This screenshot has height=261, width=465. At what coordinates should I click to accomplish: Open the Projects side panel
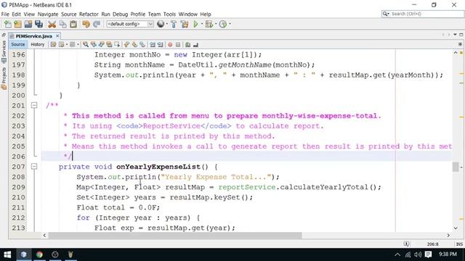[4, 78]
